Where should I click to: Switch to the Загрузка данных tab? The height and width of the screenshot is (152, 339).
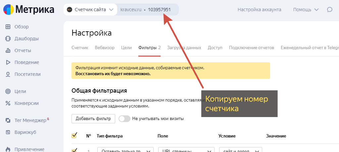[x=184, y=47]
